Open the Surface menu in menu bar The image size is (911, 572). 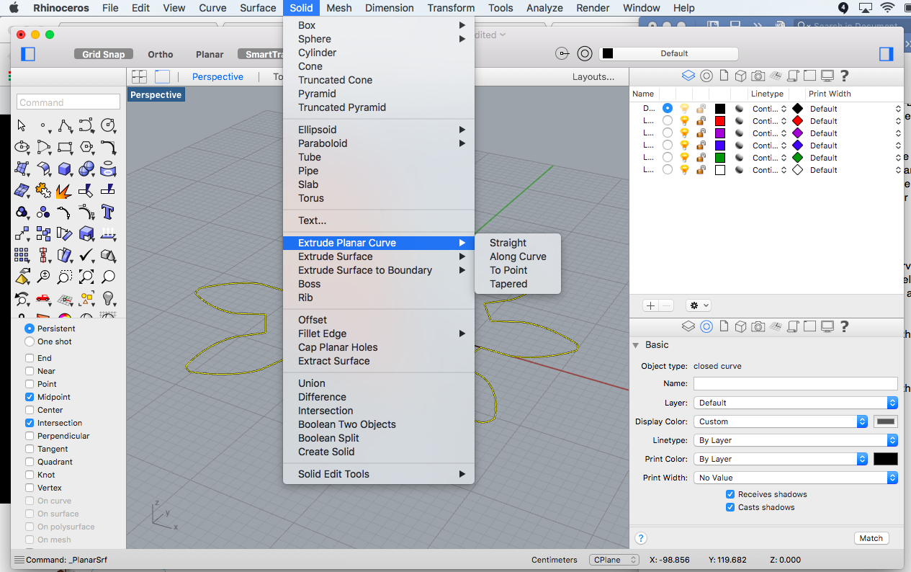coord(258,8)
